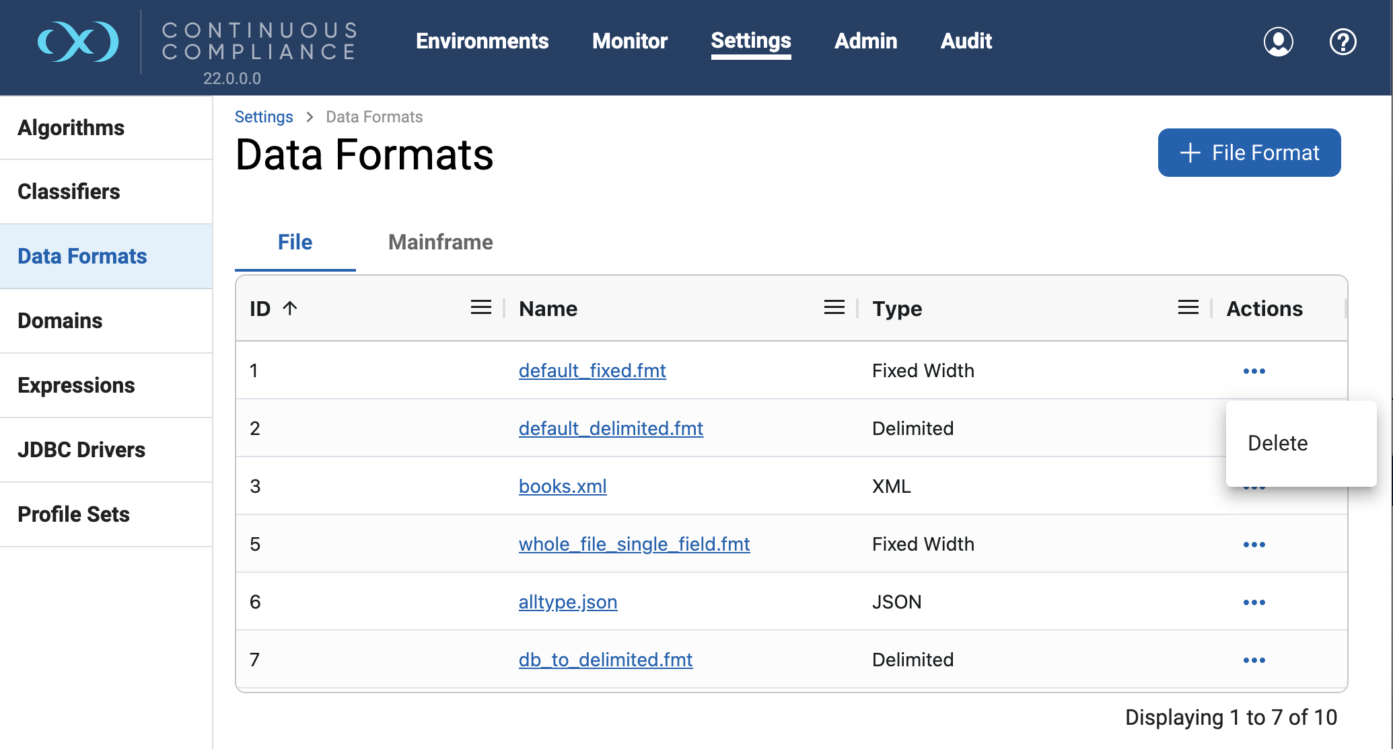Open the books.xml format link
The height and width of the screenshot is (749, 1393).
563,486
